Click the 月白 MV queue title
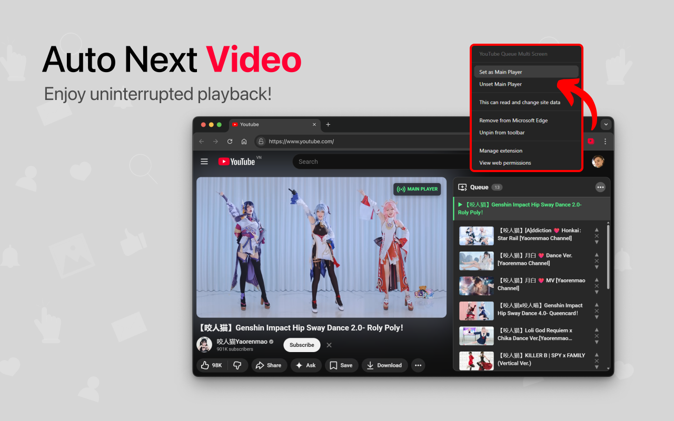Image resolution: width=674 pixels, height=421 pixels. coord(541,285)
